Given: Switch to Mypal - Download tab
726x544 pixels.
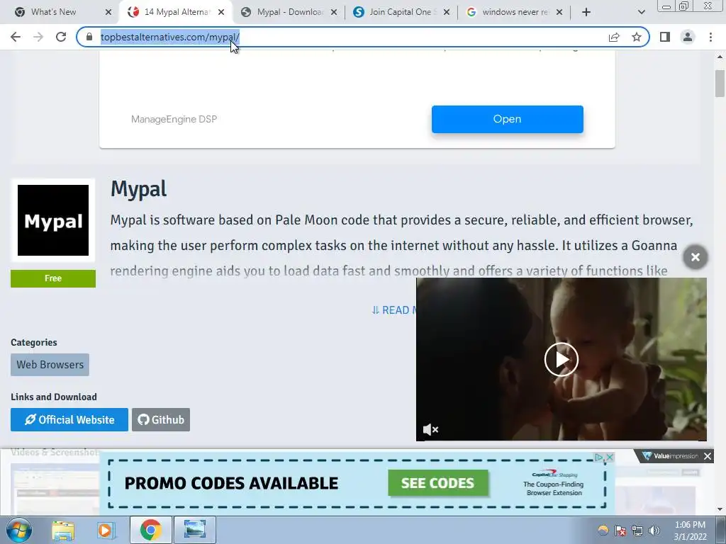Looking at the screenshot, I should click(289, 12).
